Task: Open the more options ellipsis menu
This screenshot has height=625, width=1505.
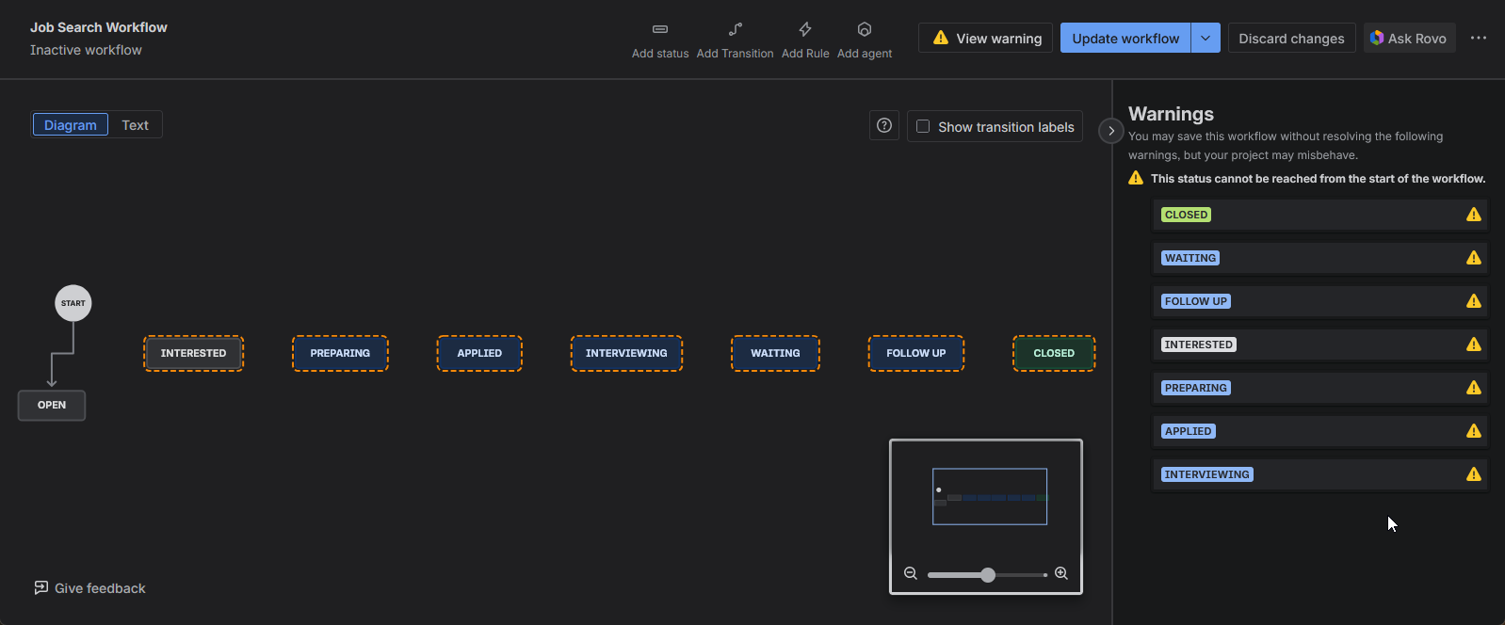Action: tap(1479, 38)
